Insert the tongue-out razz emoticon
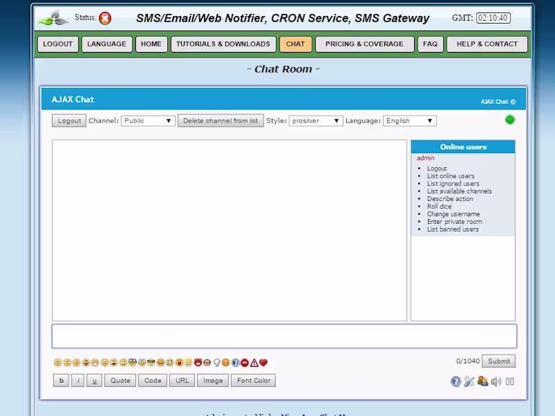 [86, 363]
